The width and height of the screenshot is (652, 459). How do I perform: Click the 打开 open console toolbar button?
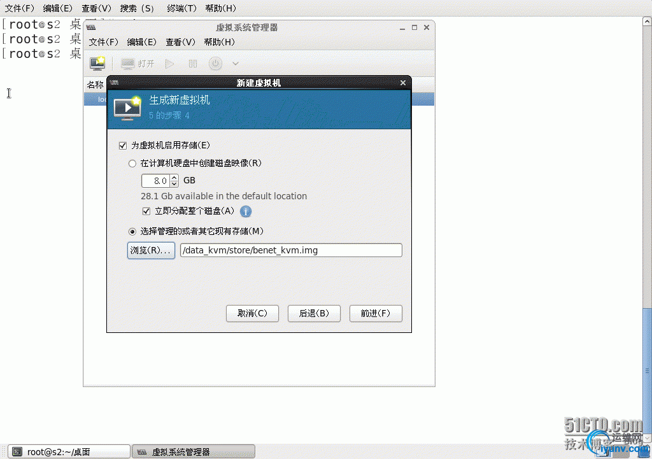click(x=138, y=64)
